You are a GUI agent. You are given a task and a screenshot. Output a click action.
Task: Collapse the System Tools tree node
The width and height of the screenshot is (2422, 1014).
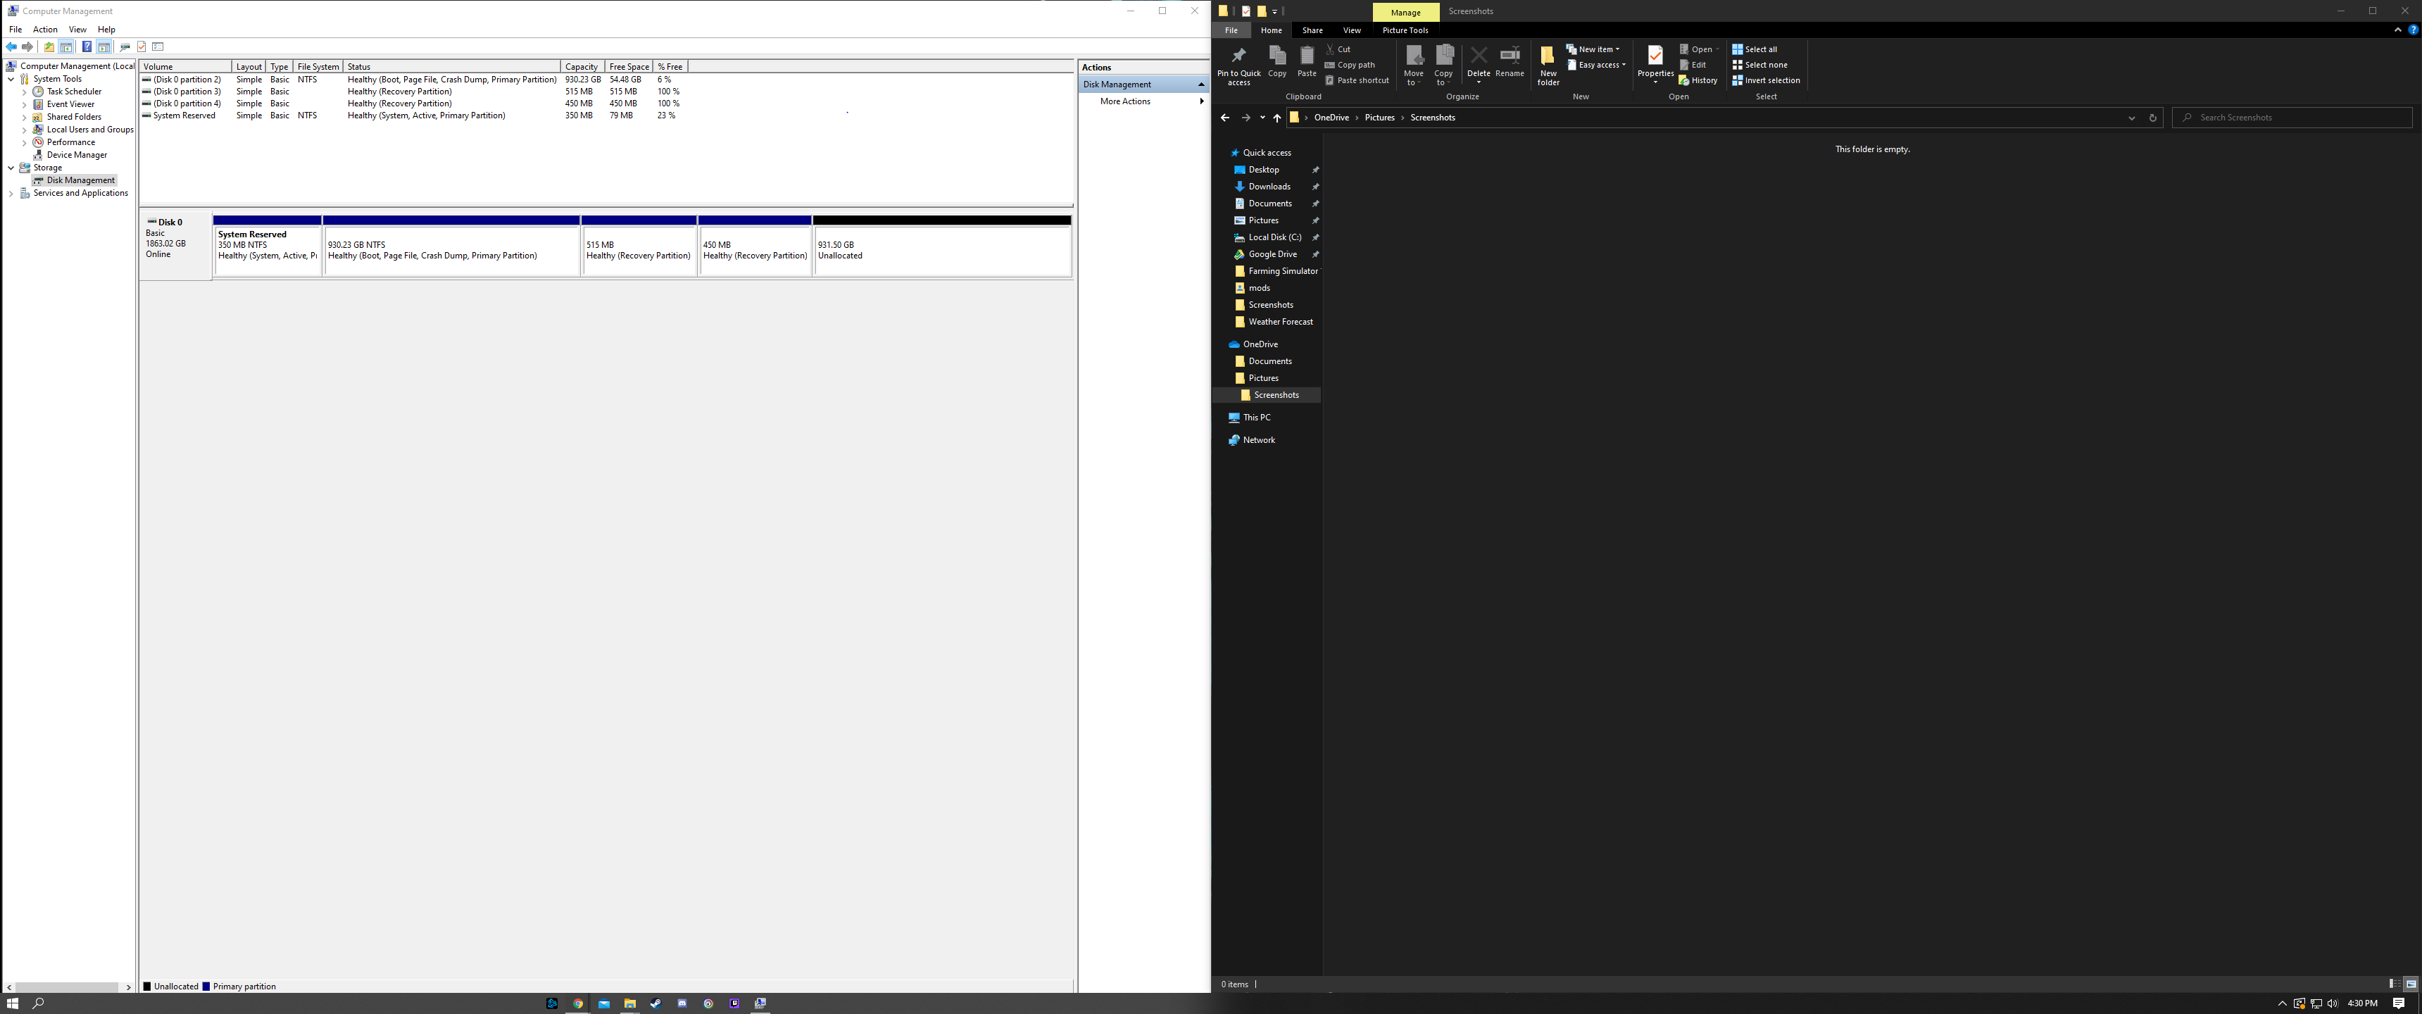click(11, 79)
